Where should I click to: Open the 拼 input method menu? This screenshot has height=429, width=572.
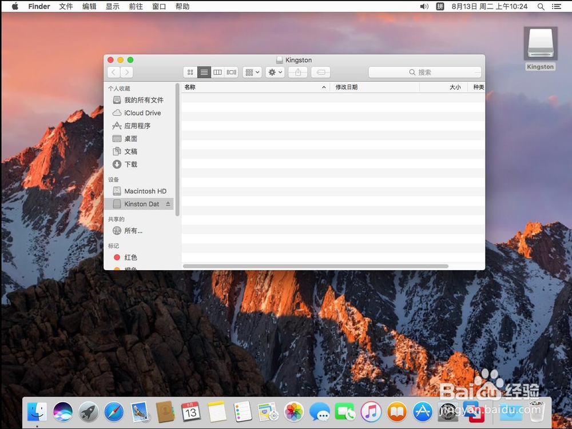440,6
